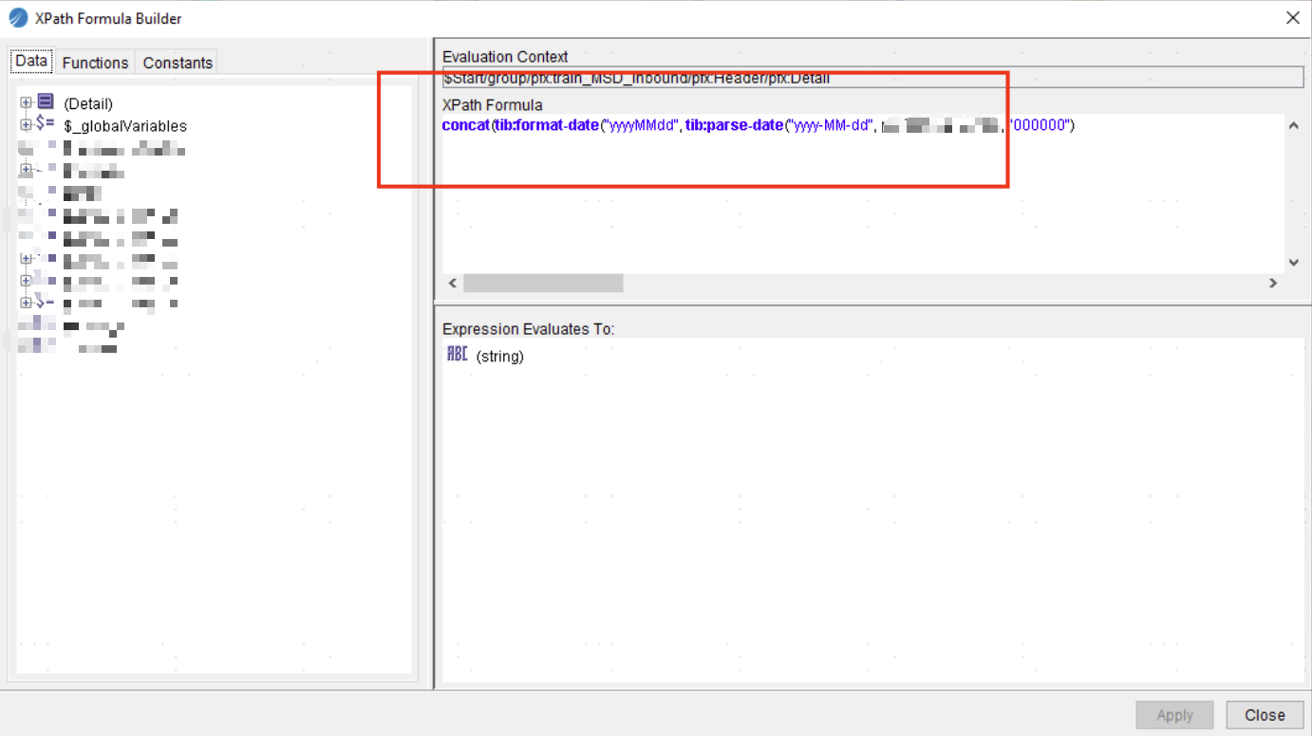Open the Functions tab
This screenshot has width=1312, height=736.
[94, 63]
